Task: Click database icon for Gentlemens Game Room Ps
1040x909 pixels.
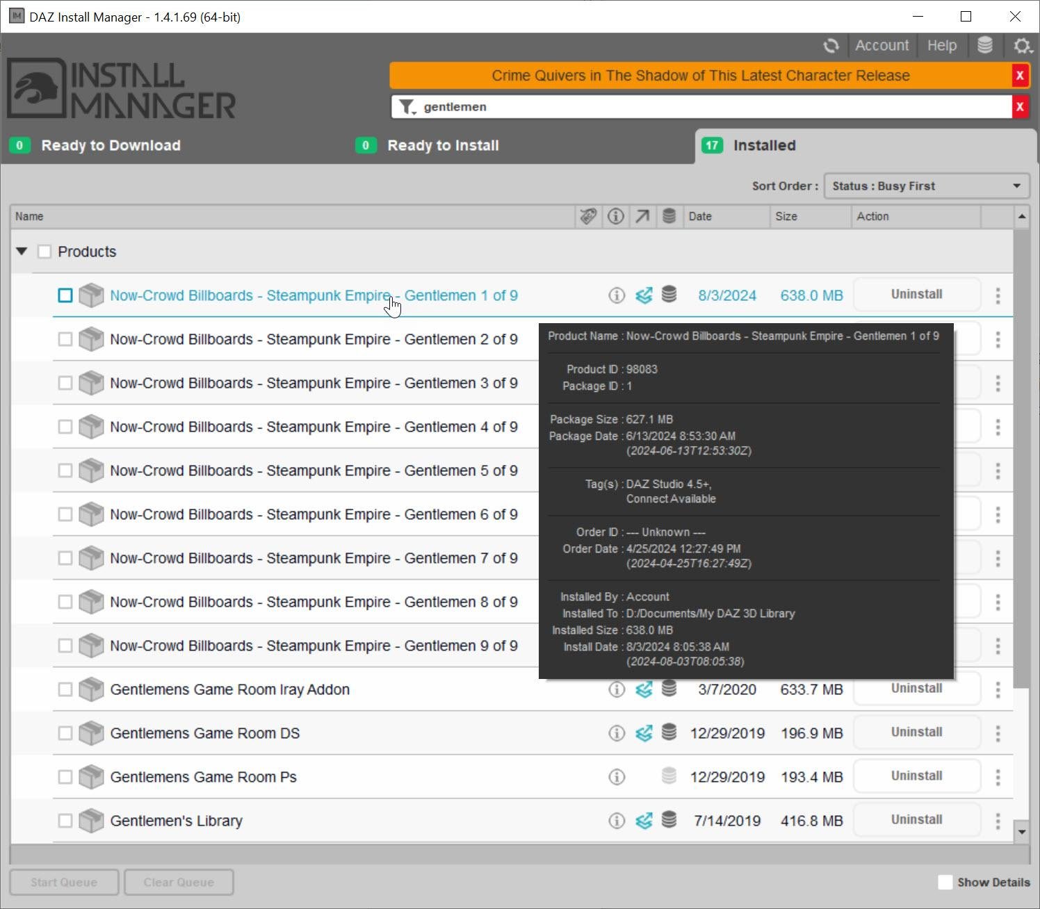Action: point(669,776)
